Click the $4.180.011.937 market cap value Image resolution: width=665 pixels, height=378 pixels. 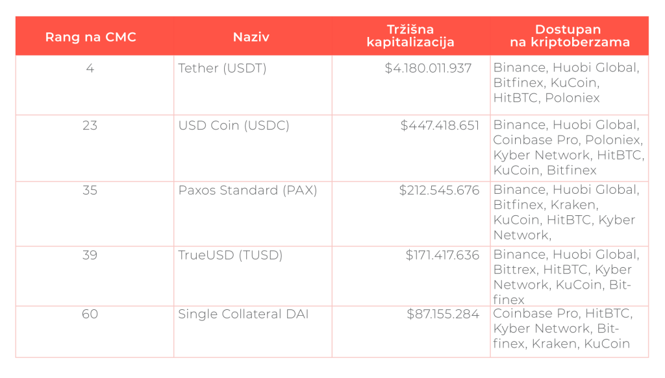pyautogui.click(x=428, y=68)
